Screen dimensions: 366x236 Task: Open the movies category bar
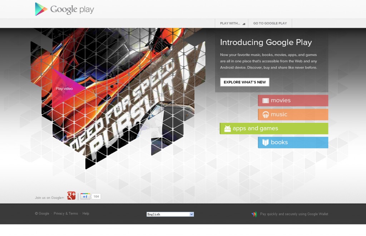click(x=293, y=101)
